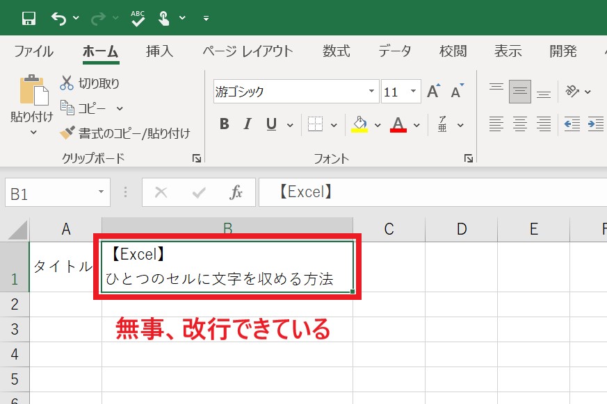Open the font color dropdown

click(x=416, y=125)
